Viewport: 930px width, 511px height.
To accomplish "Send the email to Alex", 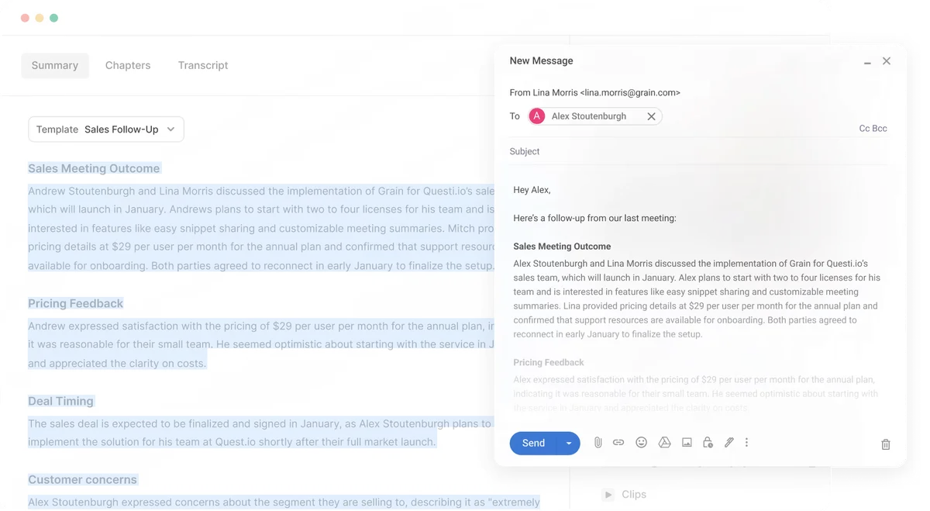I will click(x=532, y=443).
